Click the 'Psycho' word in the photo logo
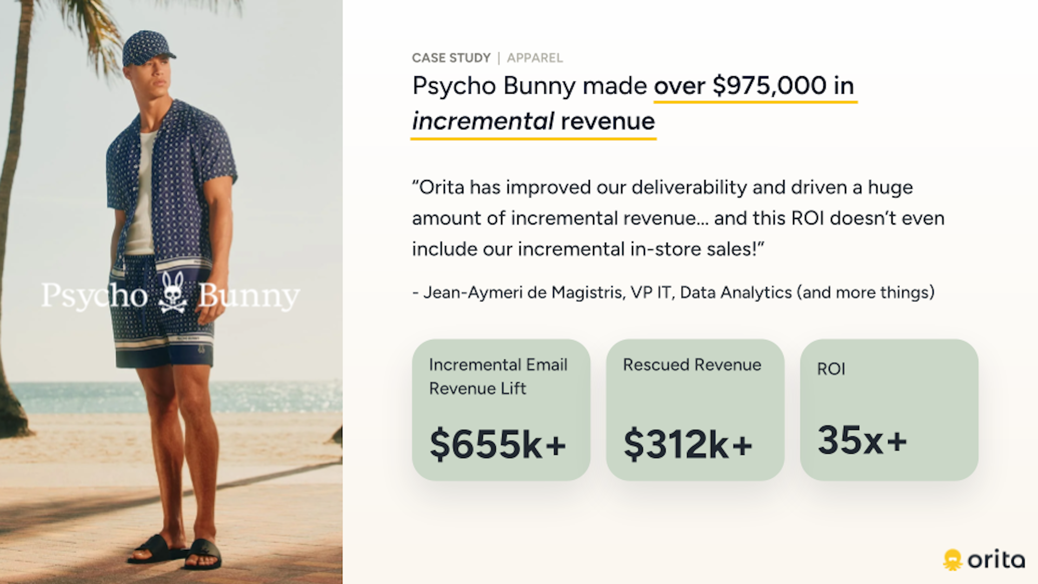 click(95, 296)
